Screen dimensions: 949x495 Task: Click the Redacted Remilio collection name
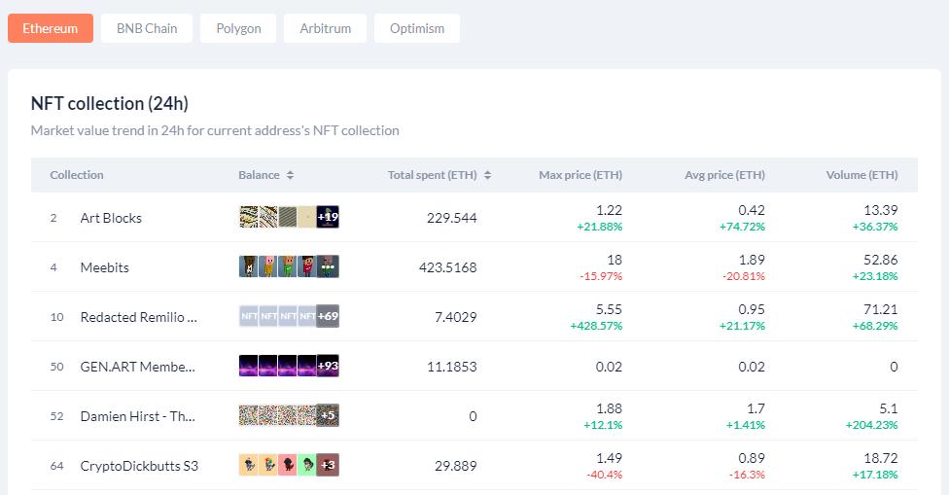(x=138, y=317)
